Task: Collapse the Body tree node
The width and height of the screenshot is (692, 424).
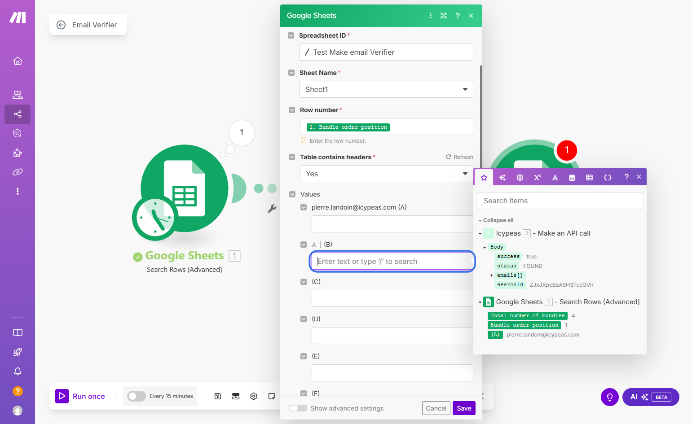Action: pos(485,247)
